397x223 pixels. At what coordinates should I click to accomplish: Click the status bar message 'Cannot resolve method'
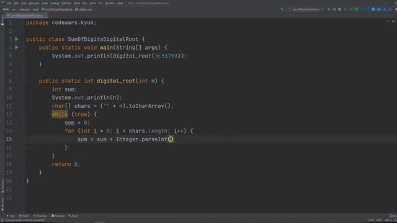(25, 221)
